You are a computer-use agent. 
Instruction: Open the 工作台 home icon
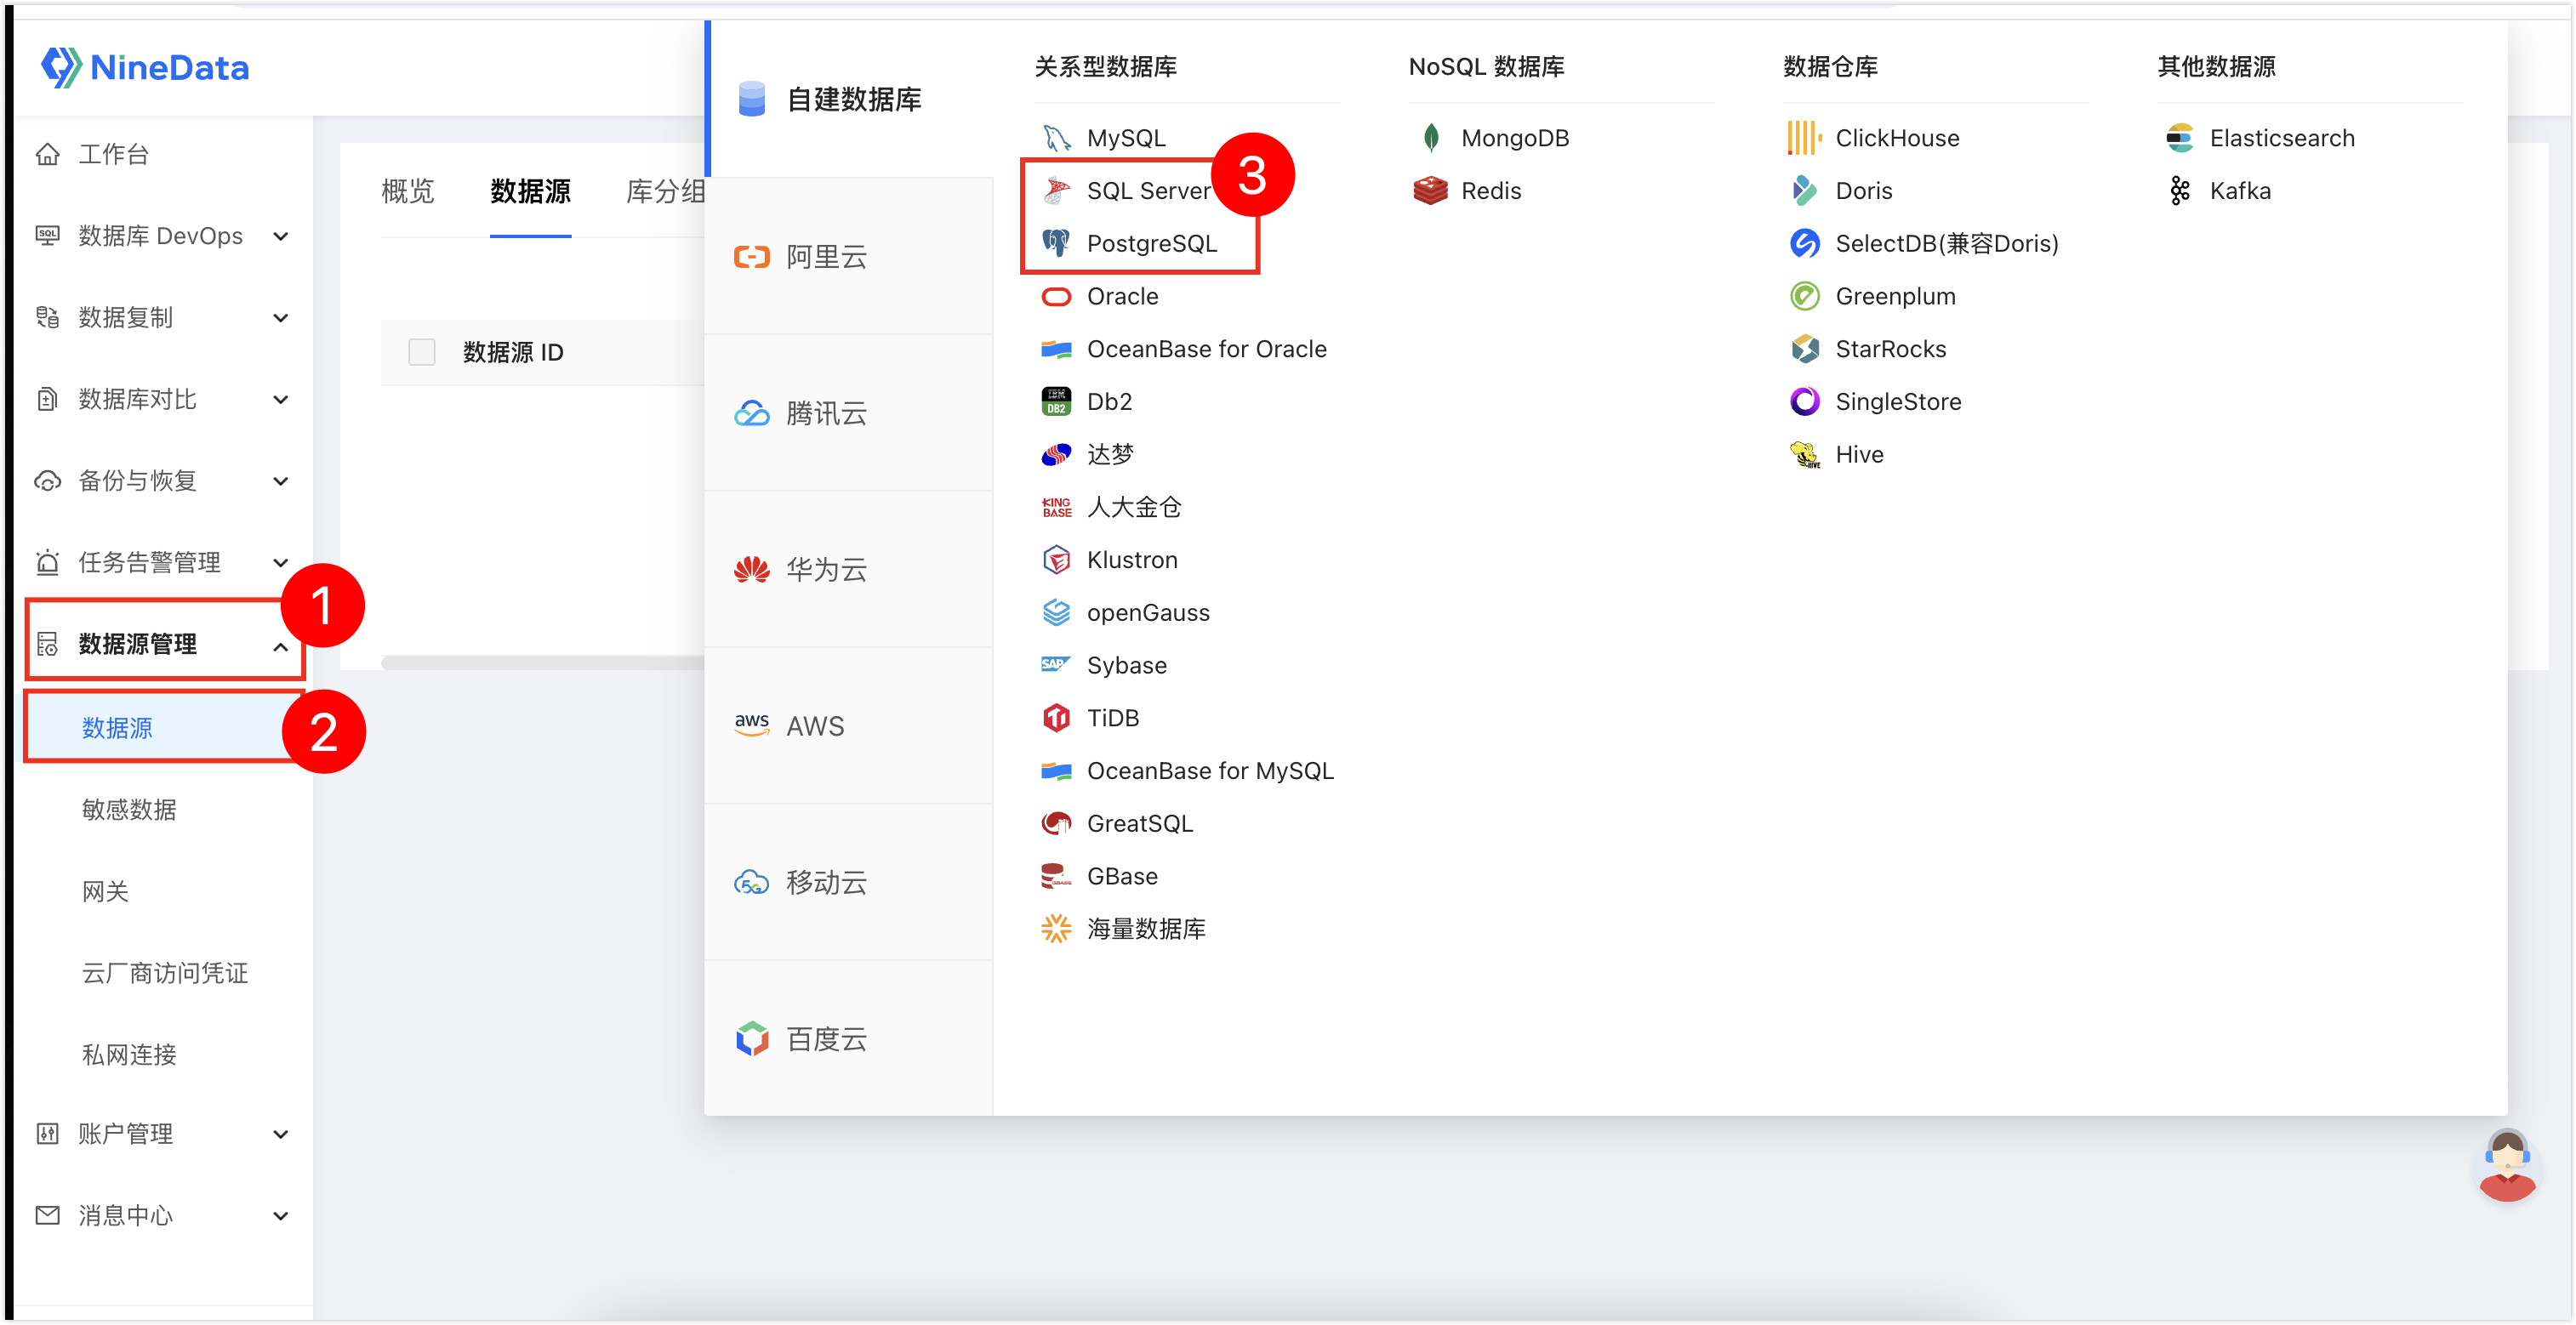(x=47, y=154)
